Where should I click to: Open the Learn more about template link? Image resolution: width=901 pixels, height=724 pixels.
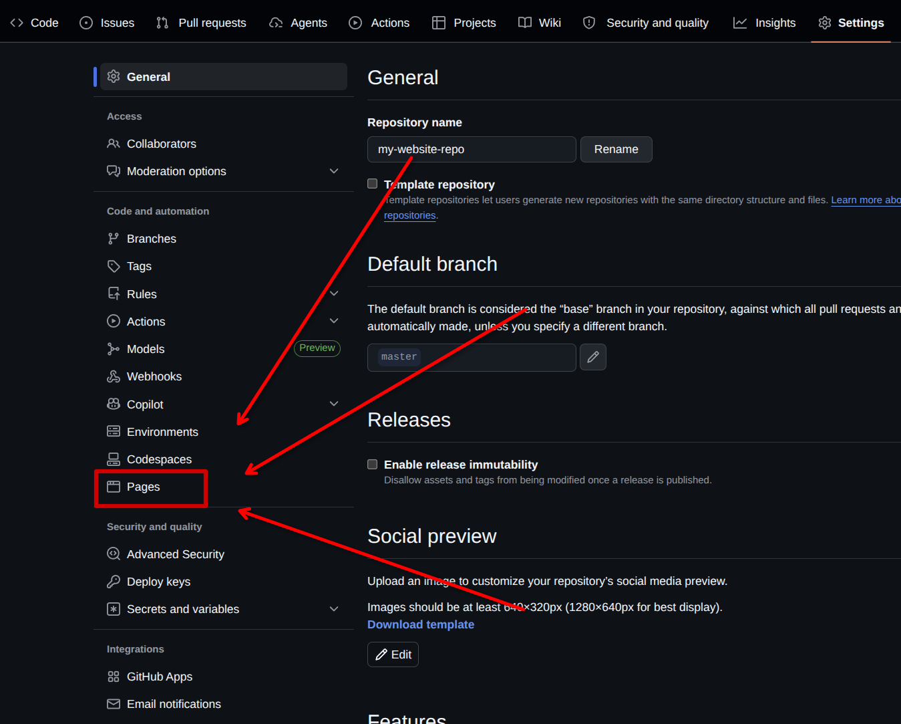coord(866,200)
